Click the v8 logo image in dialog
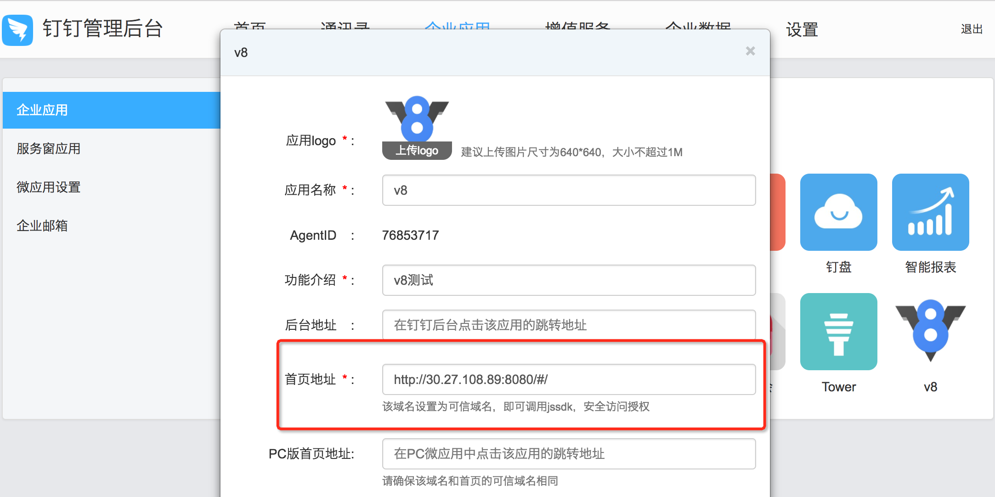 pos(417,119)
